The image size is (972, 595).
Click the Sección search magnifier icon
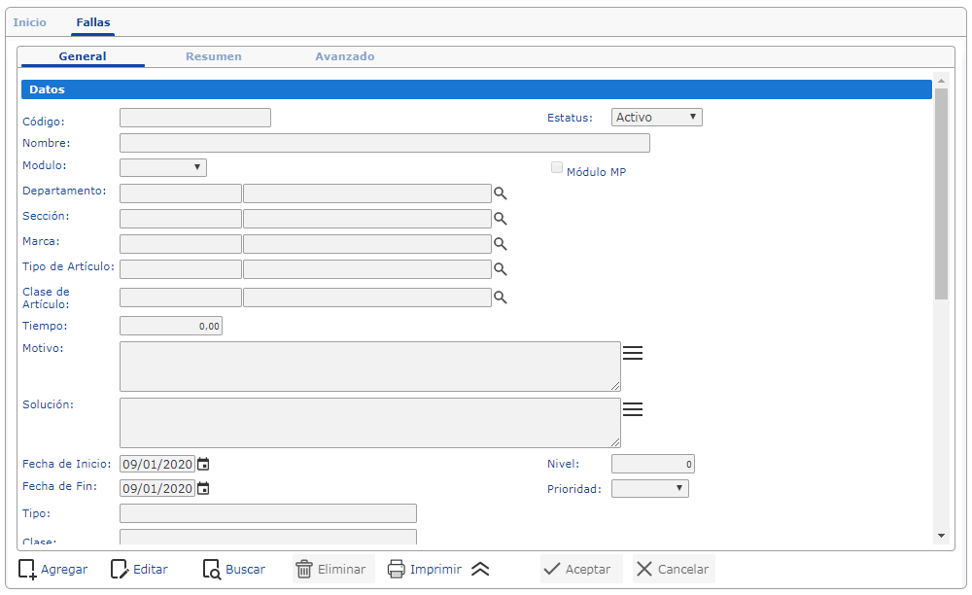click(x=501, y=219)
